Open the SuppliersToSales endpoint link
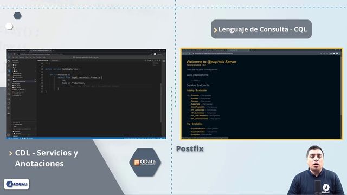 (198, 132)
